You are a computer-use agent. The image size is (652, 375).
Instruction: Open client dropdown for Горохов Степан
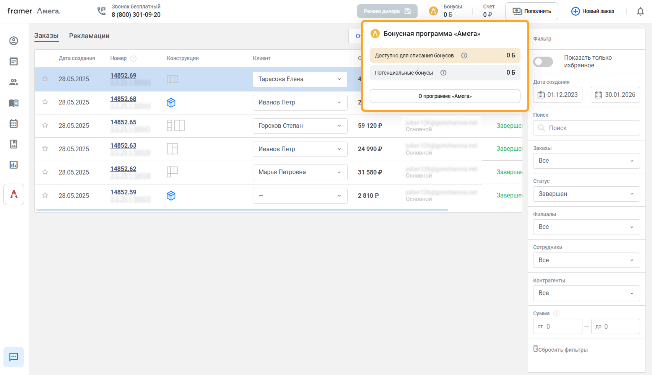point(300,126)
